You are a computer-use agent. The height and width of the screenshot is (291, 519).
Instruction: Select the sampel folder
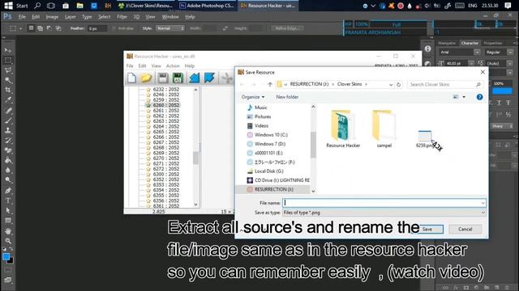384,129
